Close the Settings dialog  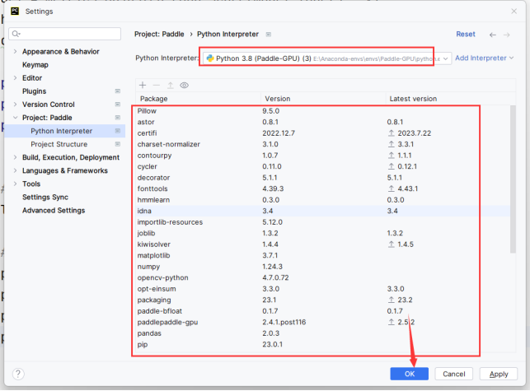(514, 12)
